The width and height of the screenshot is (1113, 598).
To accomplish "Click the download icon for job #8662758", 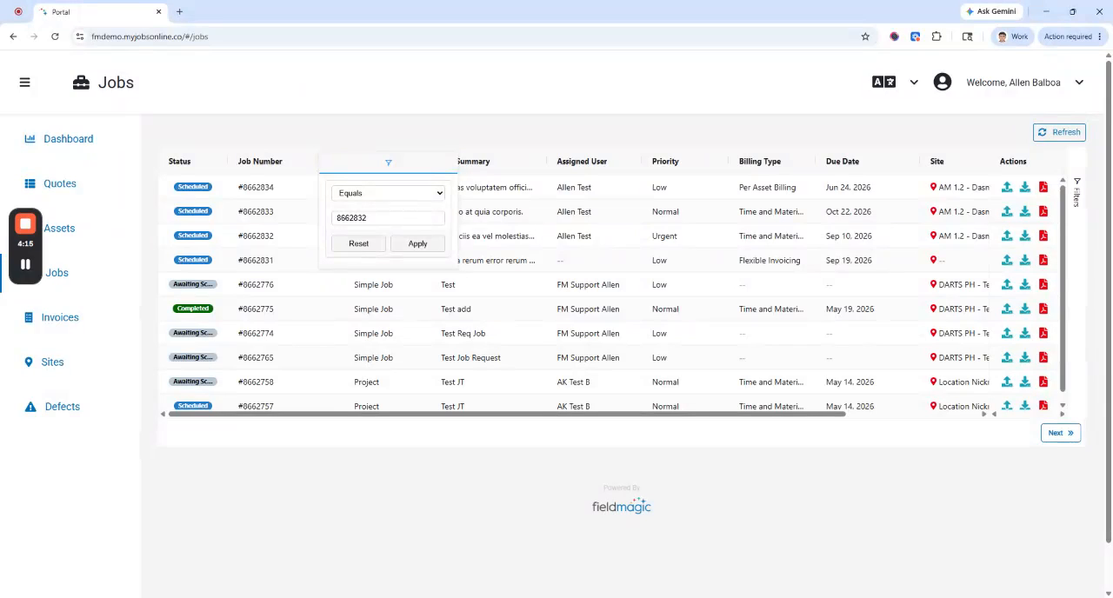I will 1025,382.
